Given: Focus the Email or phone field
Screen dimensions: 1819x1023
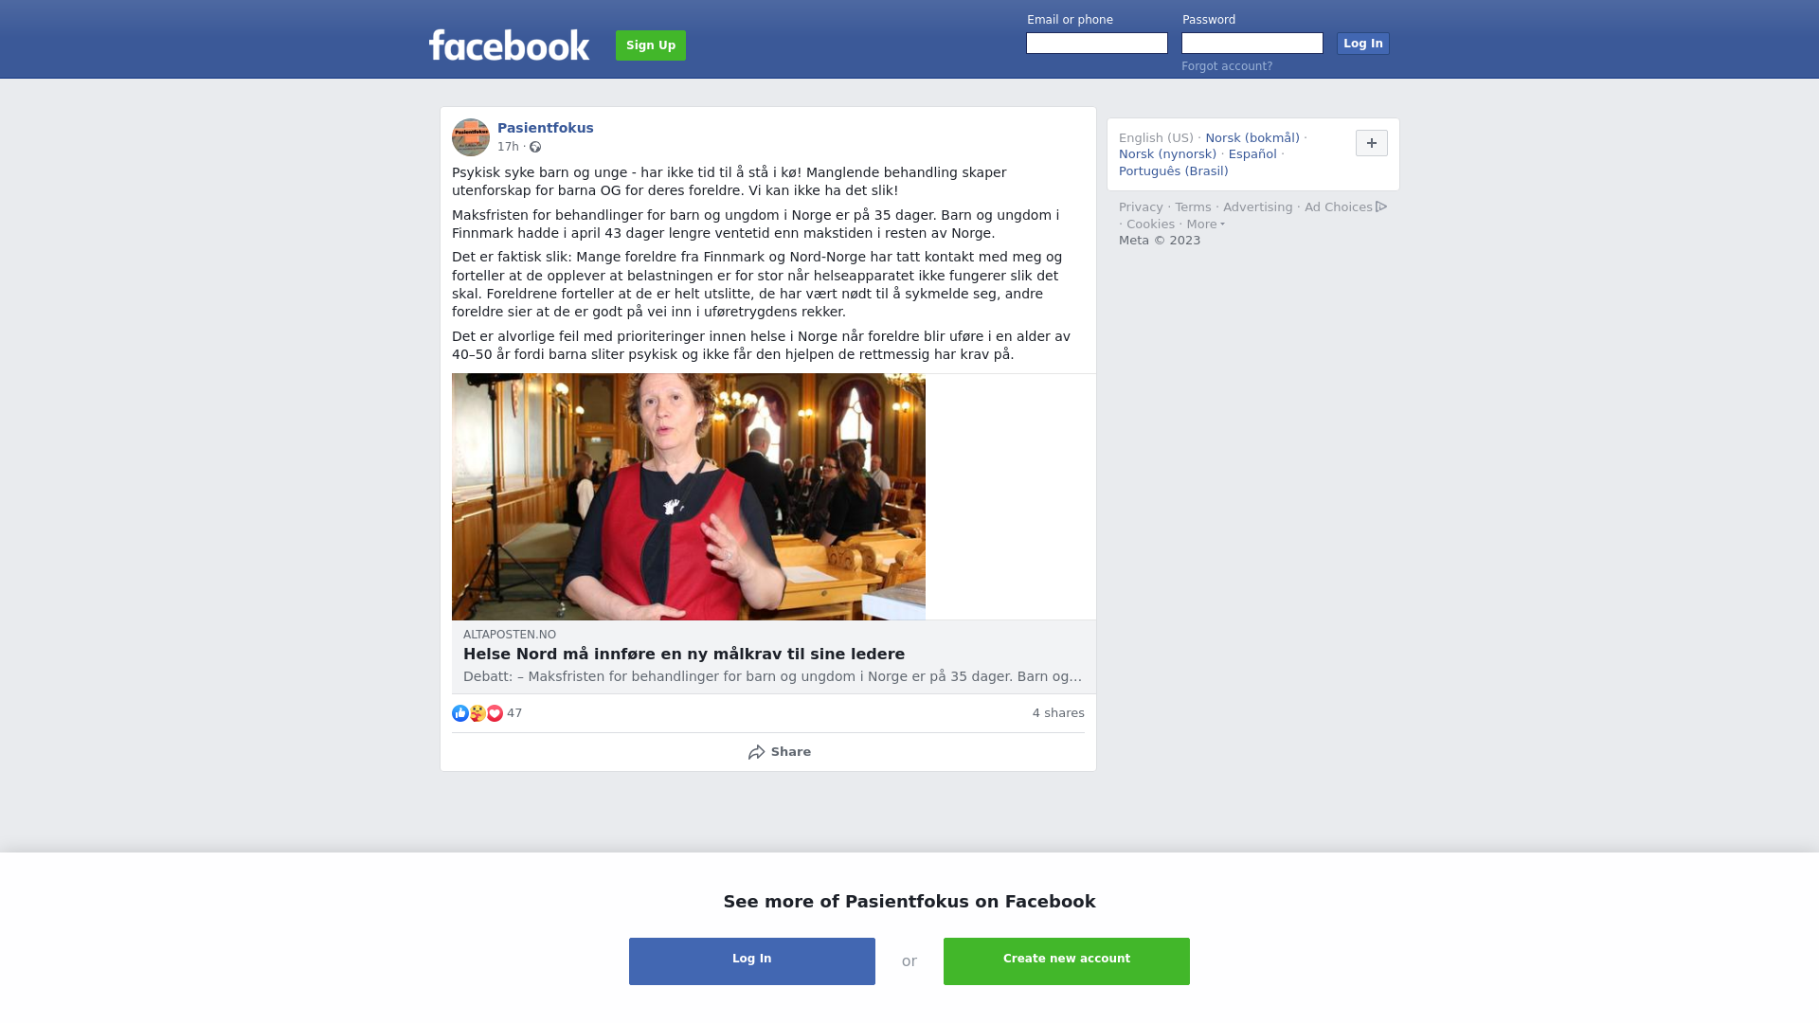Looking at the screenshot, I should point(1097,44).
